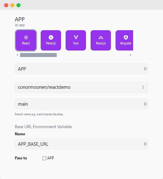Focus the APP_BASE_URL name input
Screen dimensions: 163x179
(81, 144)
